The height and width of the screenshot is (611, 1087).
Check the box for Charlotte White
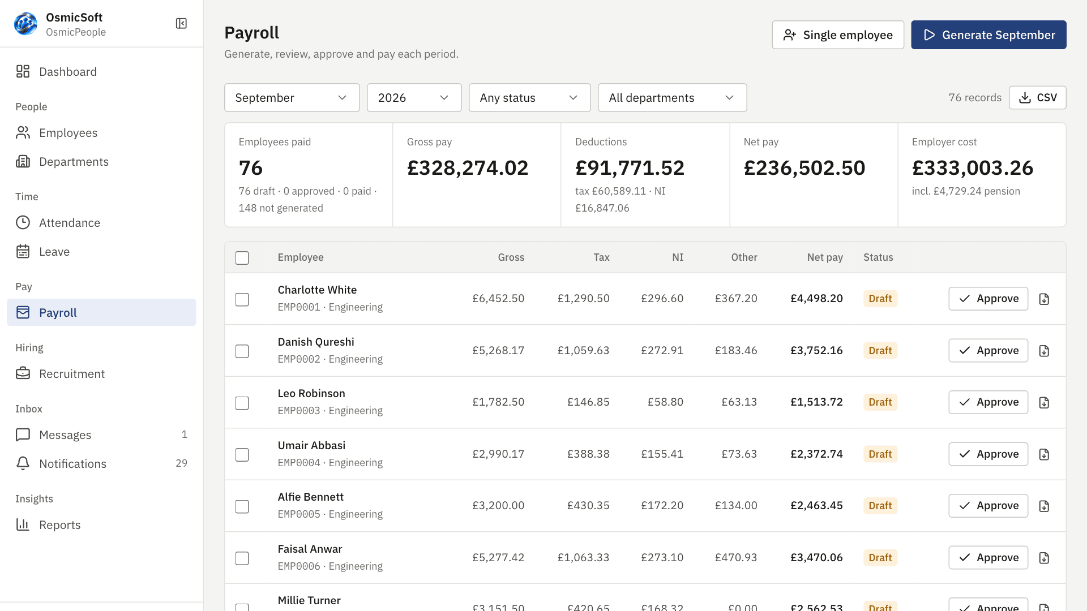pos(242,299)
